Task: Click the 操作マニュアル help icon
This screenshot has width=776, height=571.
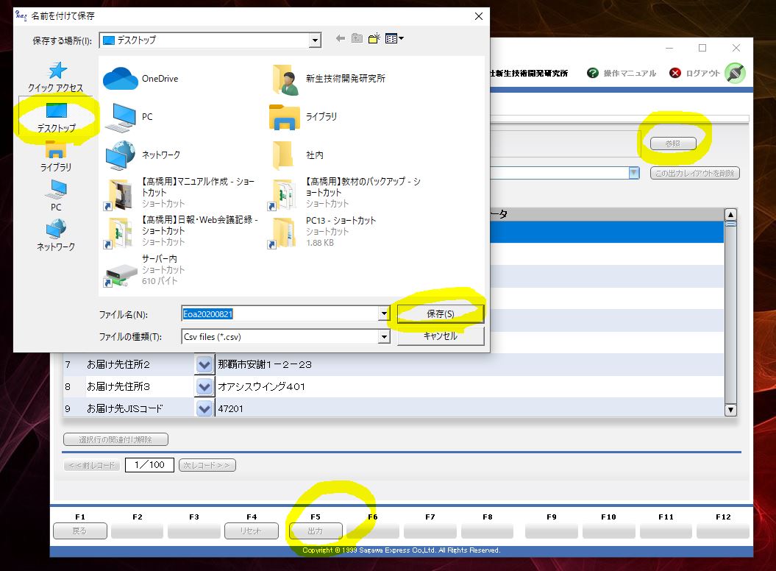Action: click(593, 73)
